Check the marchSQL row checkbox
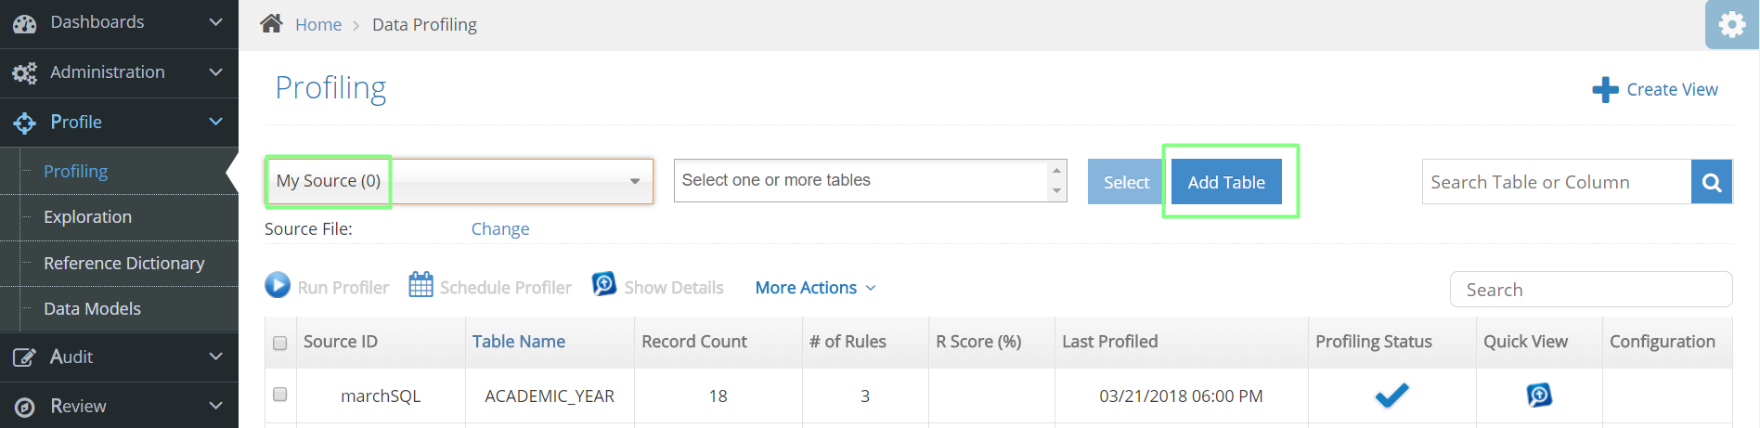 [x=280, y=395]
